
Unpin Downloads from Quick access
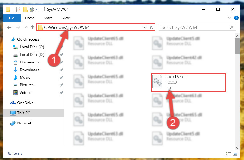(x=62, y=70)
